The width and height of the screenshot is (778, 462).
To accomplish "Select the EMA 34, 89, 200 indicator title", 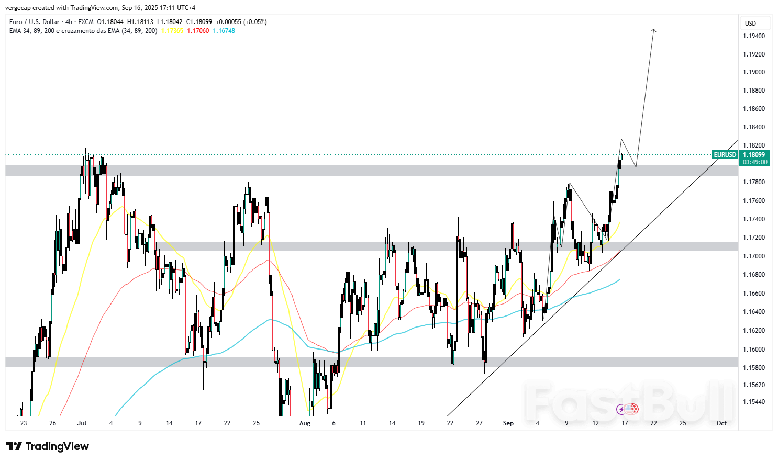I will pos(83,31).
